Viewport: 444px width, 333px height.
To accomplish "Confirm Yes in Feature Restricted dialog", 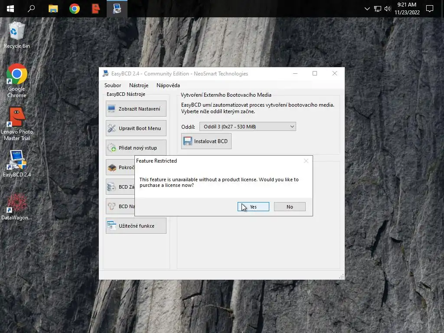I will click(253, 207).
